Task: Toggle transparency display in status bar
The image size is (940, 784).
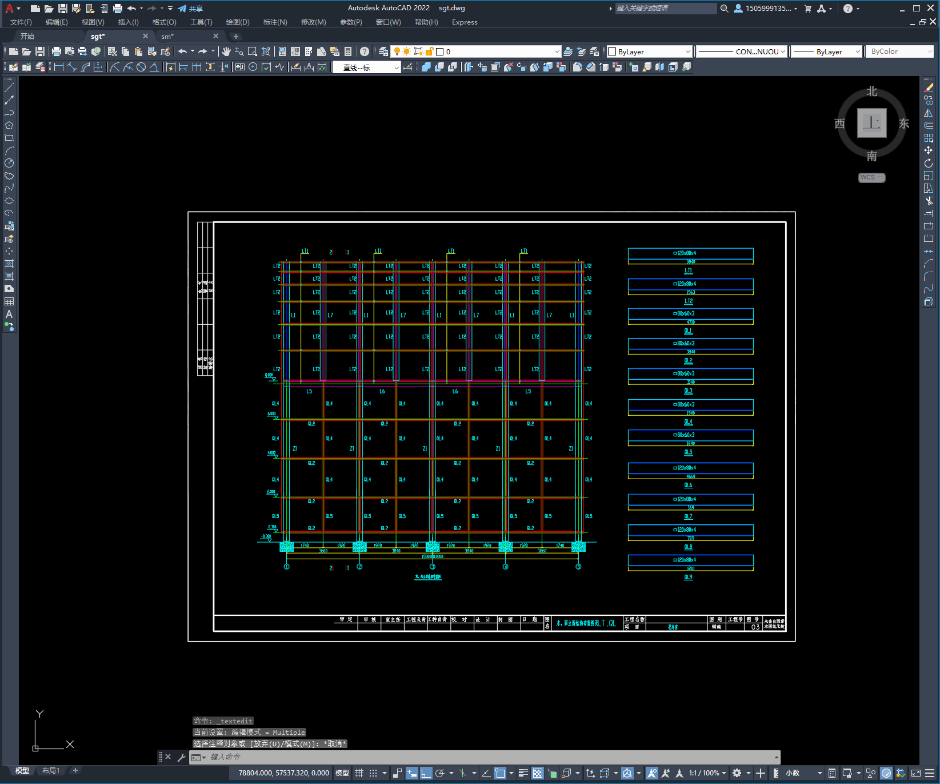Action: [x=538, y=773]
